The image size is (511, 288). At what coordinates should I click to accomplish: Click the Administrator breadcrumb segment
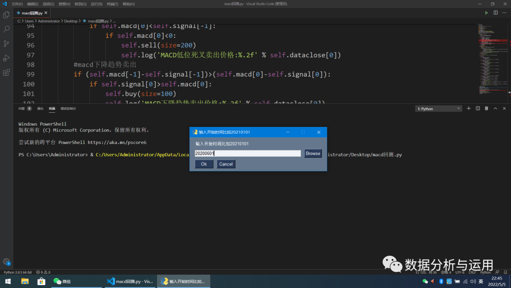pyautogui.click(x=49, y=21)
